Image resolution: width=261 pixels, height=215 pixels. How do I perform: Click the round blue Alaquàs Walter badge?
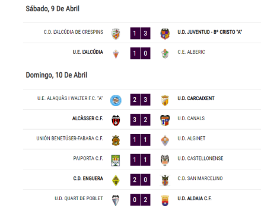(116, 100)
